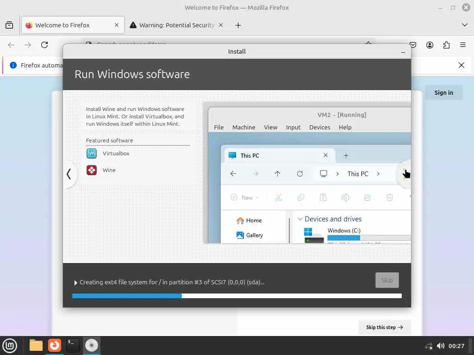Close the Welcome to Firefox tab
The image size is (474, 355).
tap(117, 25)
